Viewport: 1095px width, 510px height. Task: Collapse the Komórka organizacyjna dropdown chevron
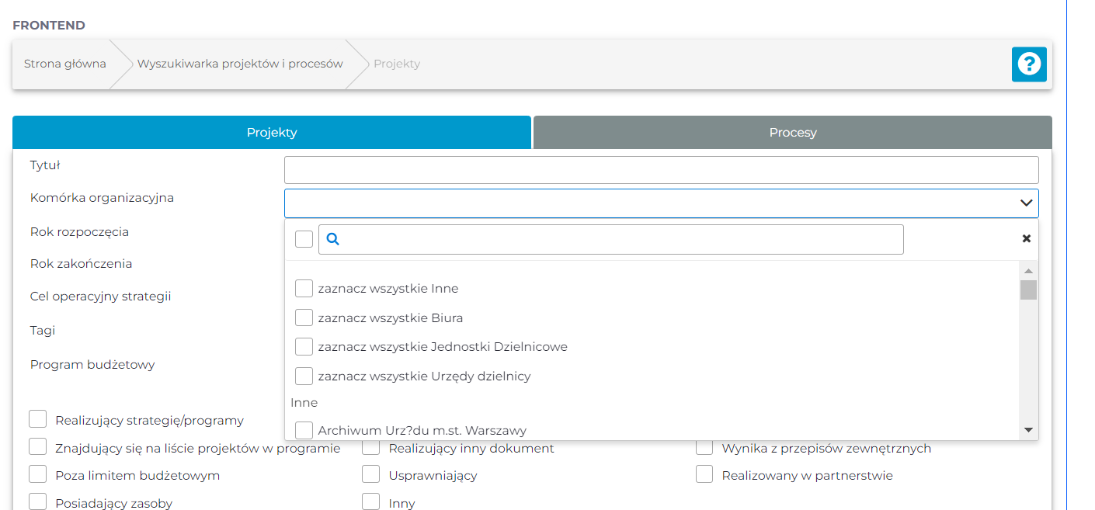click(1026, 203)
